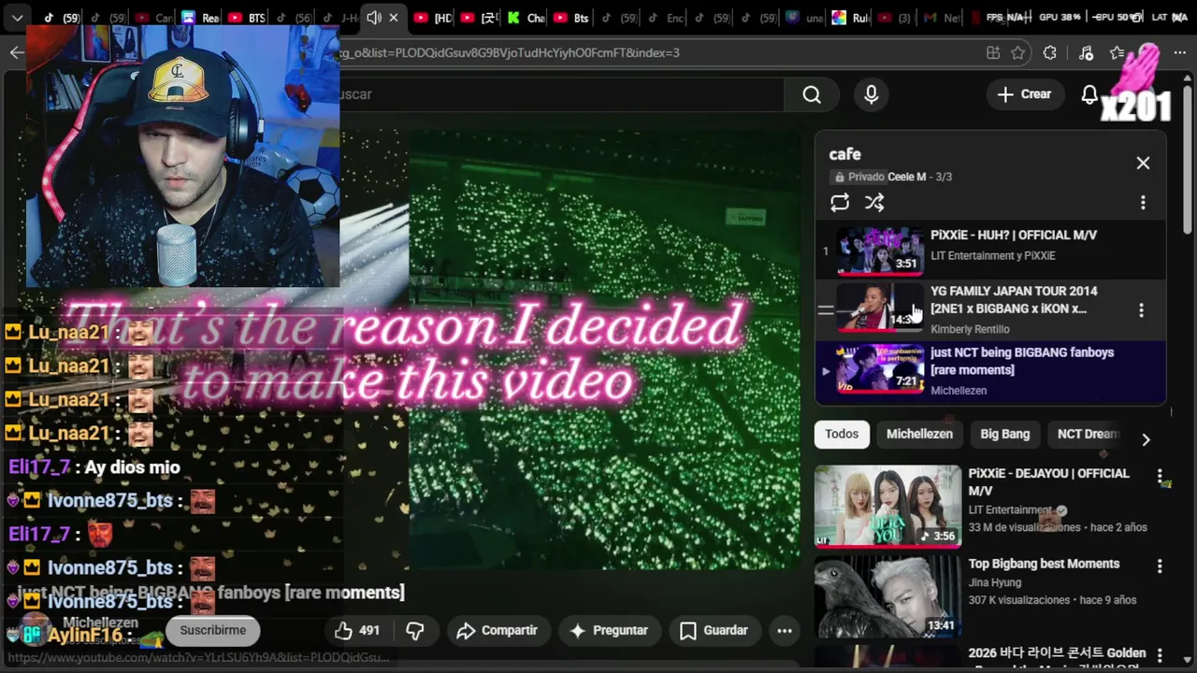Click the YouTube search magnifier button
Image resolution: width=1197 pixels, height=673 pixels.
812,94
